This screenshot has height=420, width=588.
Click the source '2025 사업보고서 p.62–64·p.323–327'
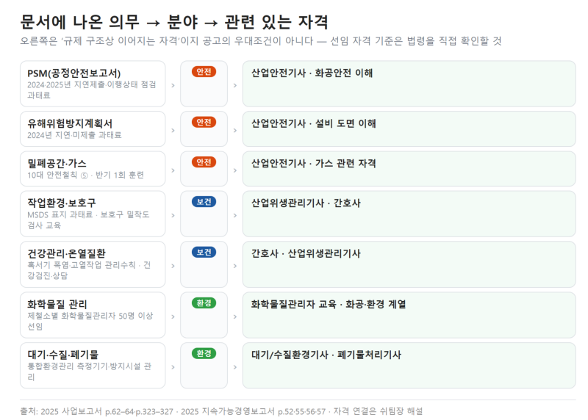[x=107, y=411]
